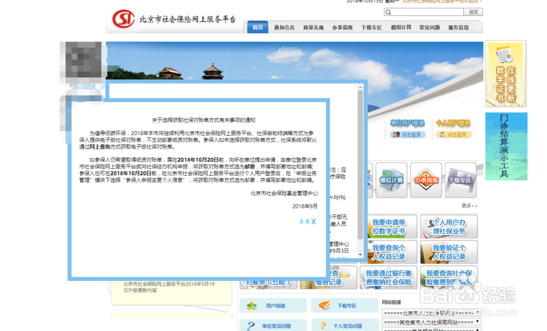547x331 pixels.
Task: Open the 下载专区 navigation tab
Action: [x=371, y=27]
